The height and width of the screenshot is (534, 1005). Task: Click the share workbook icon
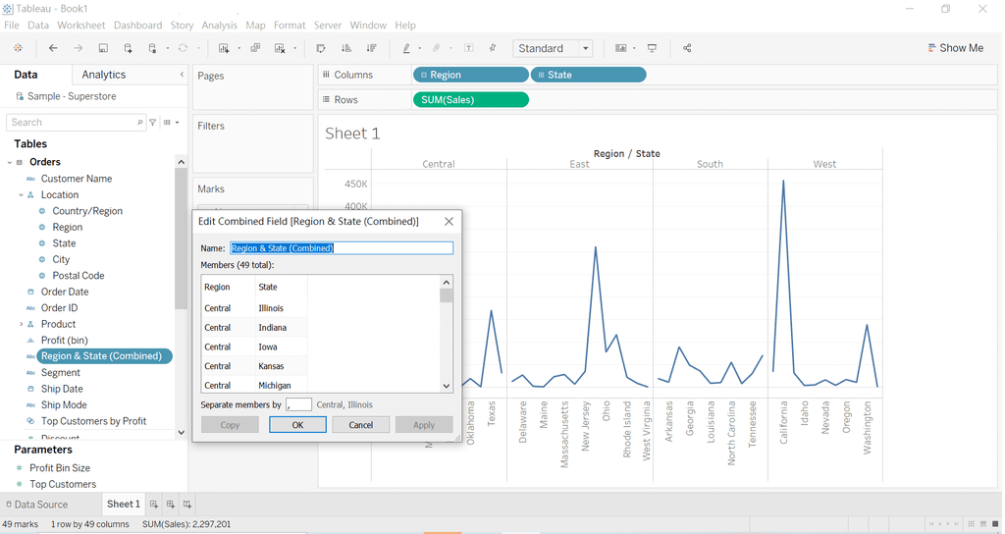(x=687, y=48)
